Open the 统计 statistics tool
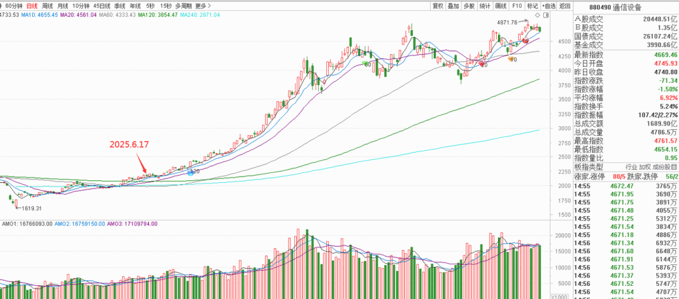This screenshot has width=679, height=299. tap(485, 6)
